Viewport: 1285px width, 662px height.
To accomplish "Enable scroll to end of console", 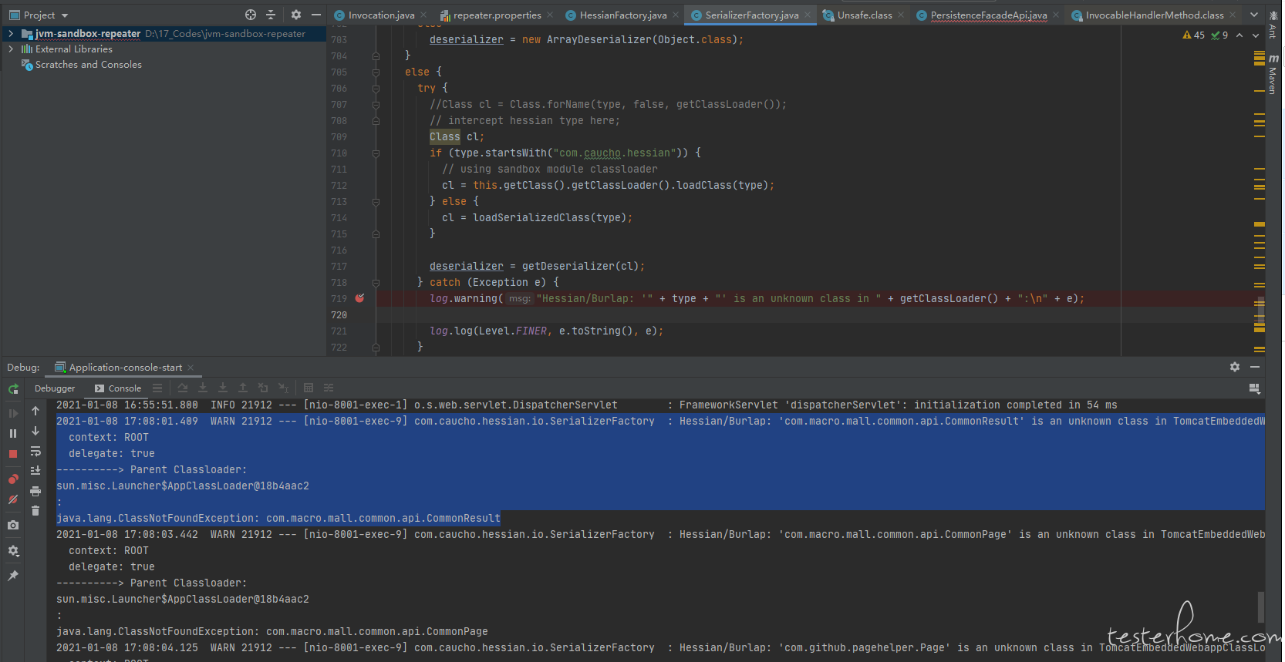I will coord(35,470).
